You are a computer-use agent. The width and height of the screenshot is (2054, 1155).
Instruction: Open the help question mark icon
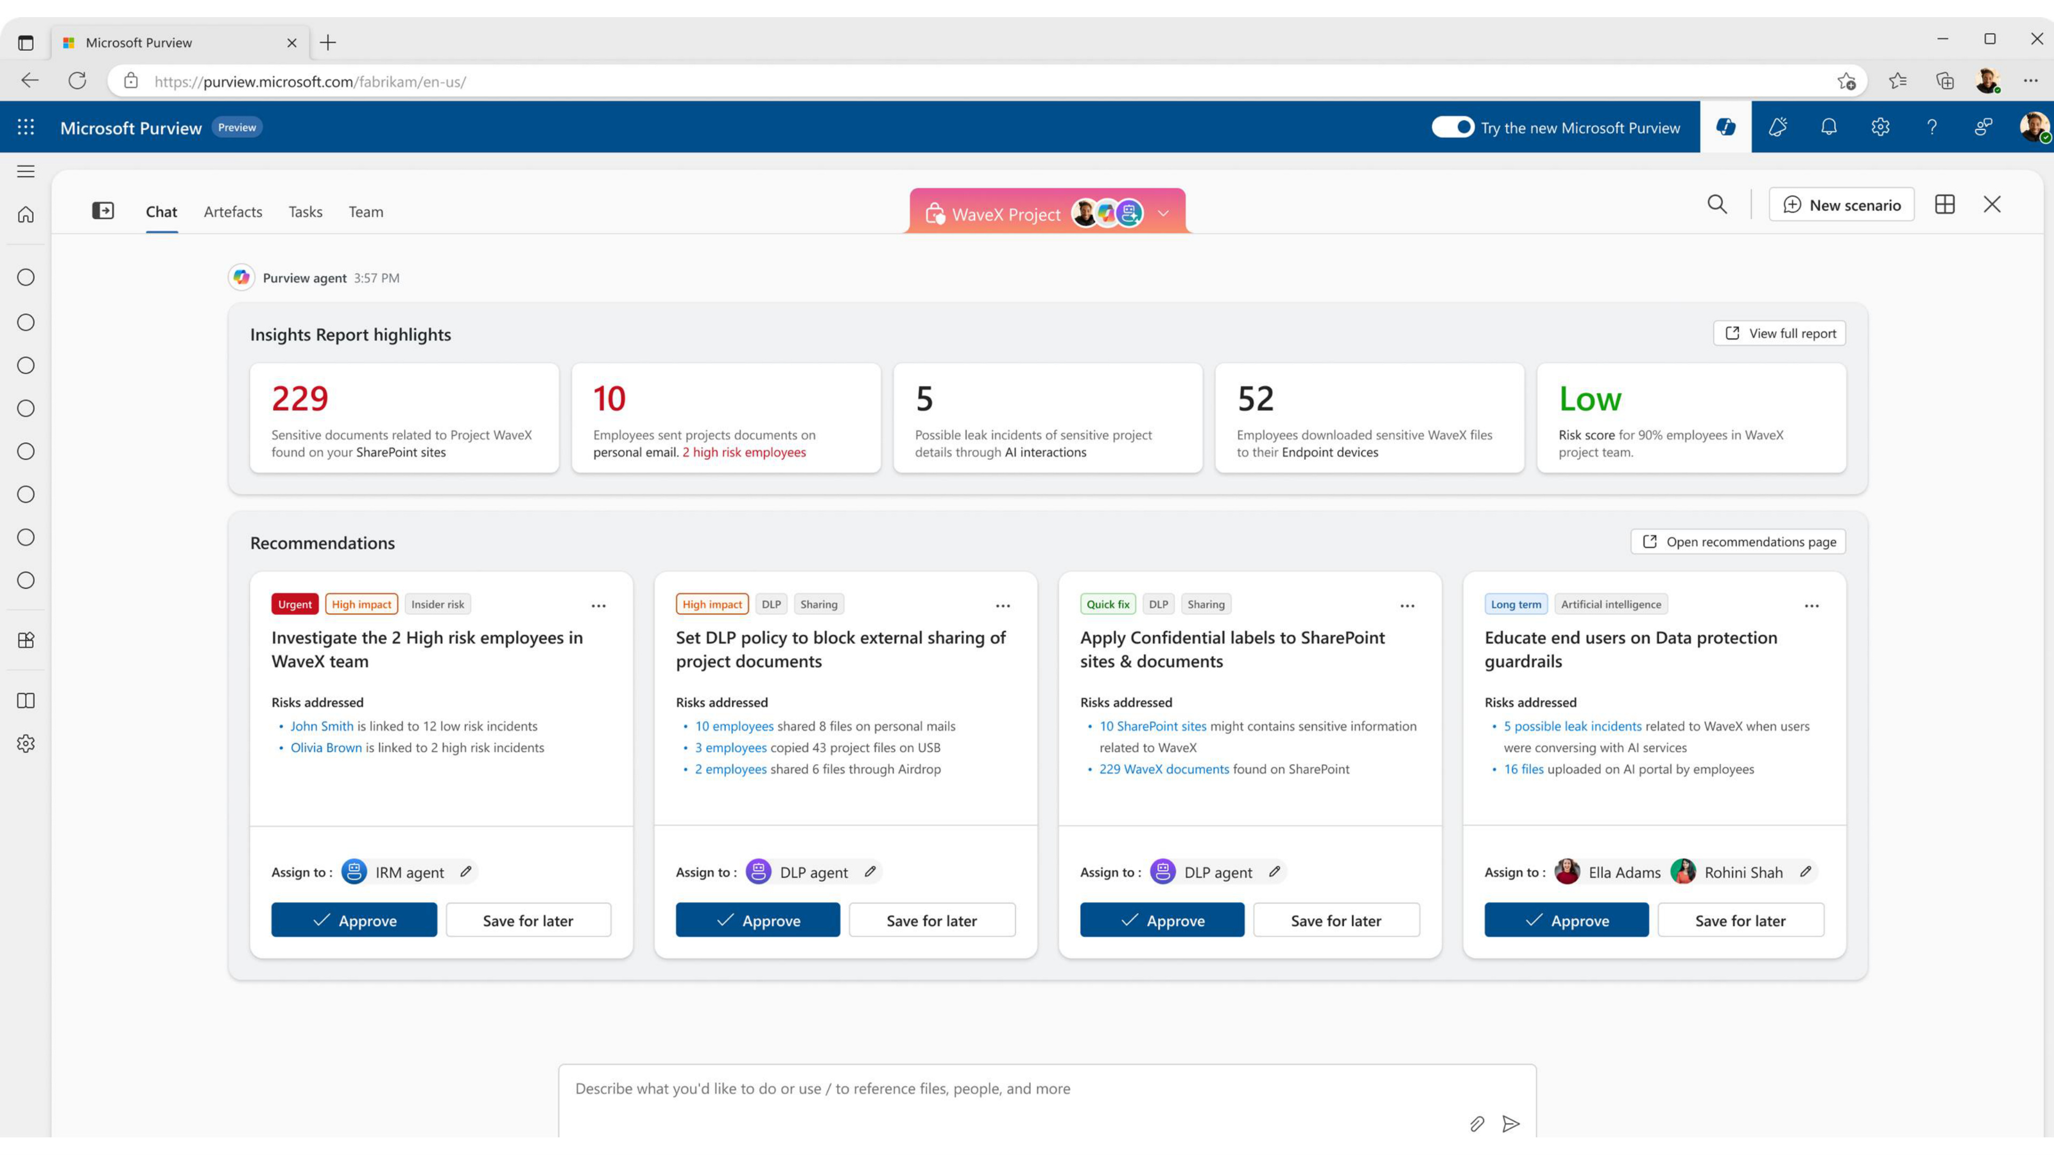coord(1932,127)
